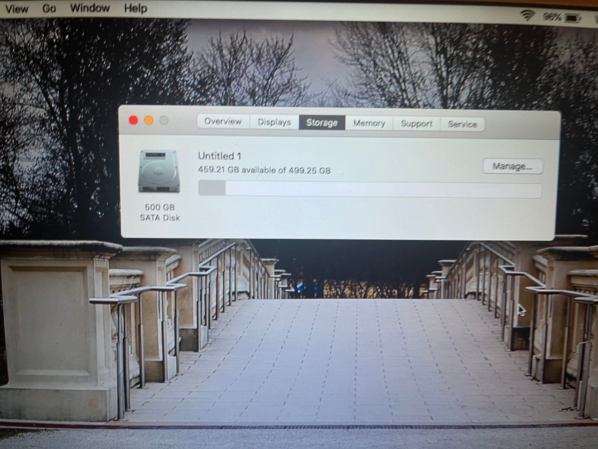
Task: Open the Window menu
Action: coord(90,8)
